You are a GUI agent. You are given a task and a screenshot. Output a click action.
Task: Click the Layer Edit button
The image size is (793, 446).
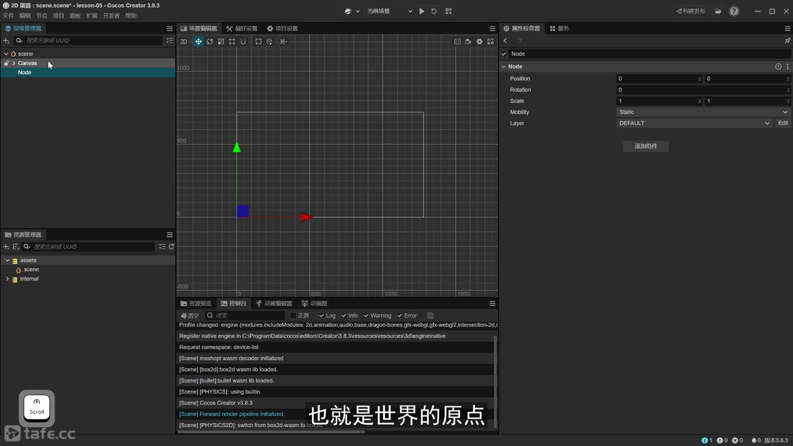pyautogui.click(x=783, y=123)
